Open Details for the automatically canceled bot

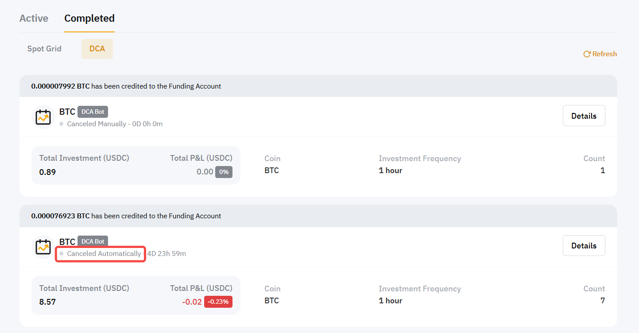584,245
